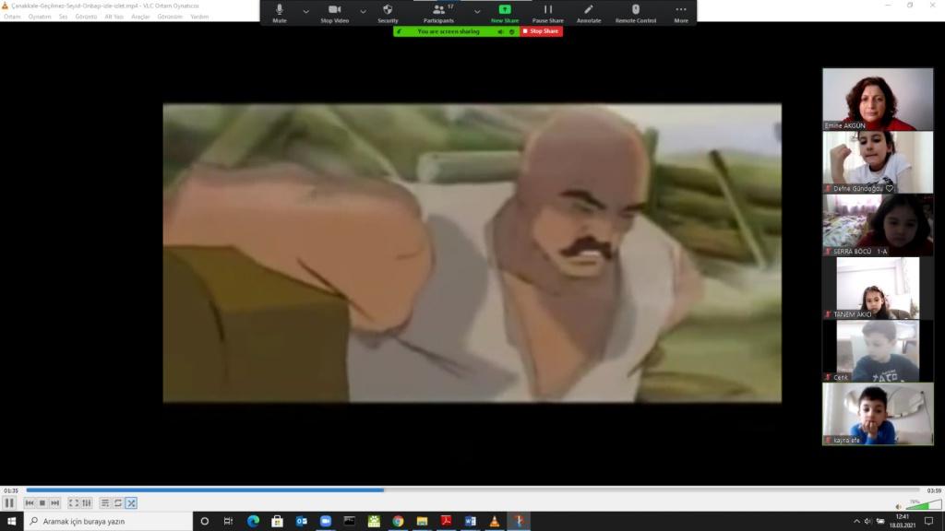Open VLC Oynatım menu
945x531 pixels.
tap(40, 17)
